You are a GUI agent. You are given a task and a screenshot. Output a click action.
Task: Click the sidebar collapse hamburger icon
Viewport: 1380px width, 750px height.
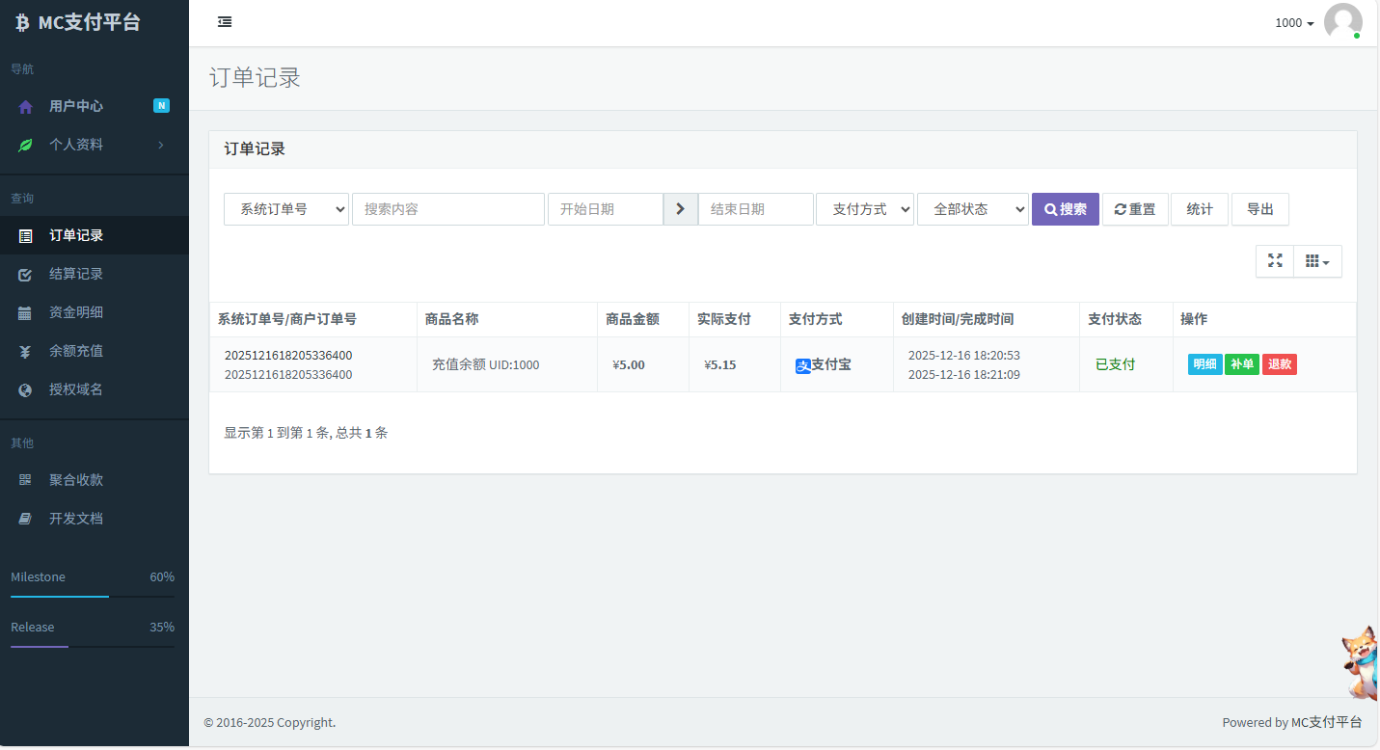225,22
